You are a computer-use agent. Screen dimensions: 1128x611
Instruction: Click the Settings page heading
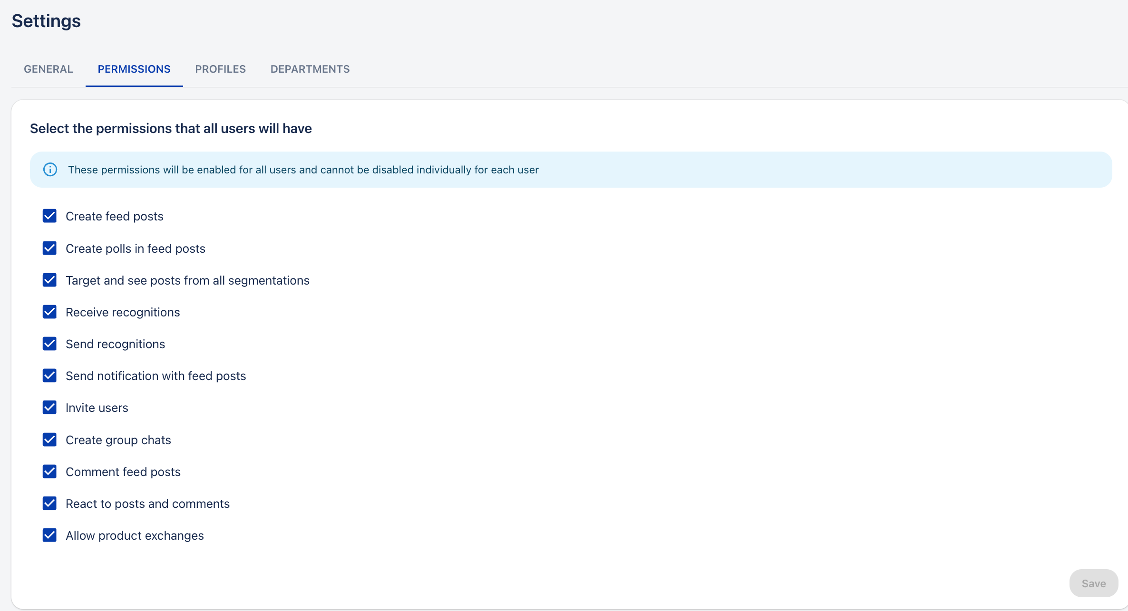pos(46,21)
